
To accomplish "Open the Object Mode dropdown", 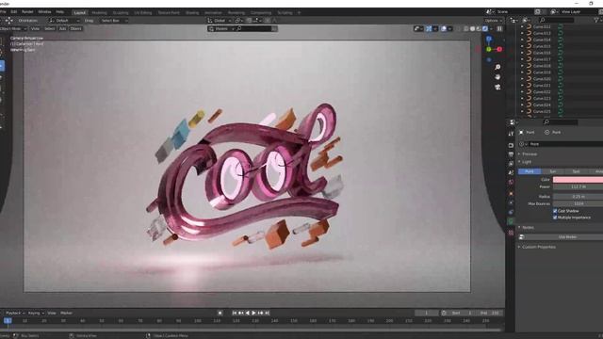I will [13, 29].
